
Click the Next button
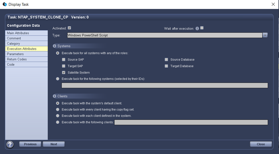coord(54,144)
